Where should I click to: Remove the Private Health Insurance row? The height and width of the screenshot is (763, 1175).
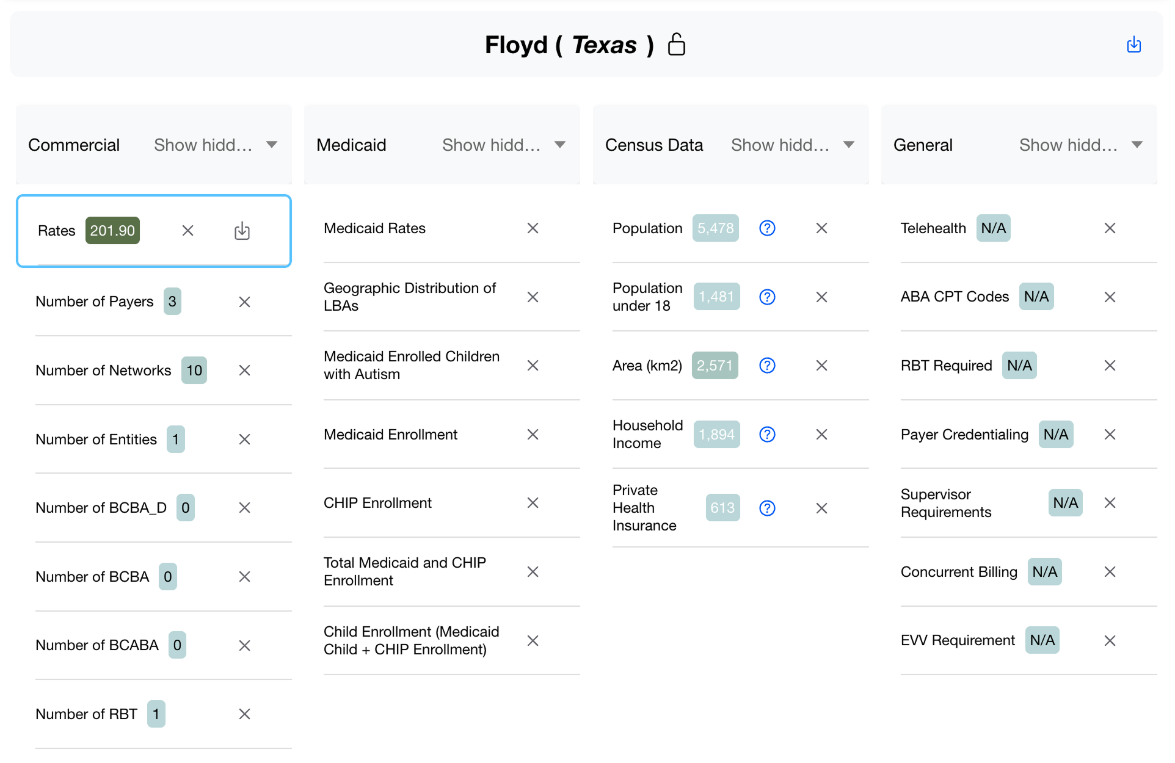[822, 508]
